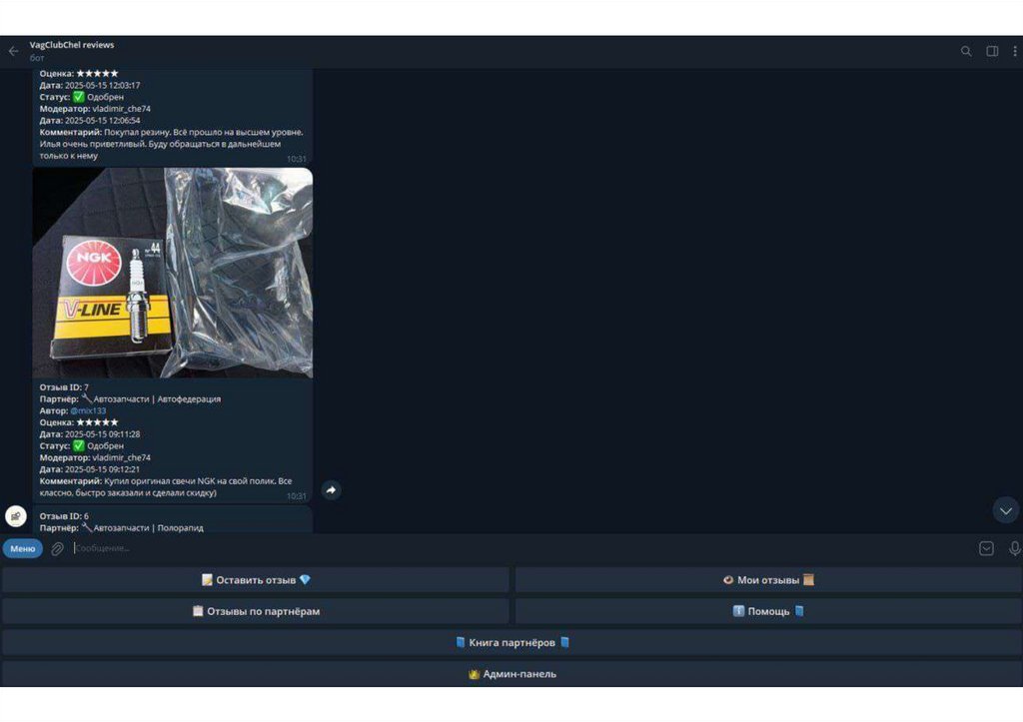Screen dimensions: 1023x722
Task: Click the text Отзыв ID: 6
Action: [x=64, y=516]
